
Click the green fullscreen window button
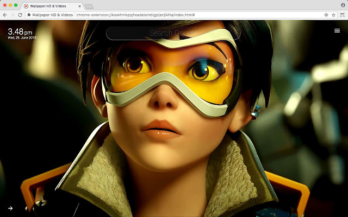click(x=16, y=5)
